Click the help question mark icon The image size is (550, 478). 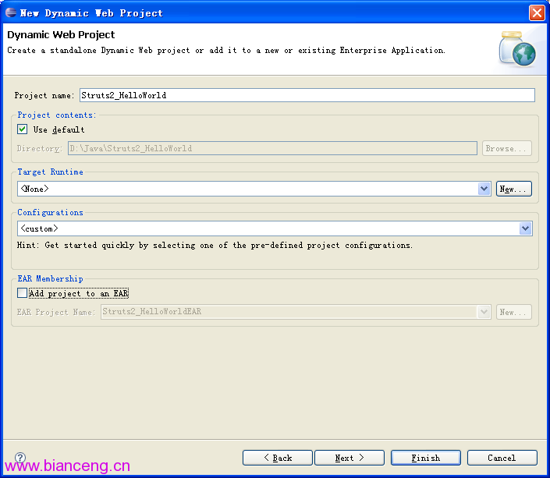20,457
